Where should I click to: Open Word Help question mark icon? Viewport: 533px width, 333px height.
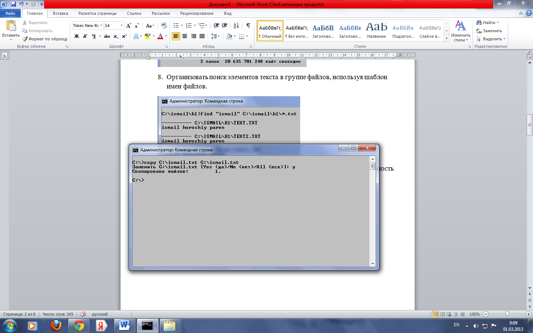click(x=529, y=13)
